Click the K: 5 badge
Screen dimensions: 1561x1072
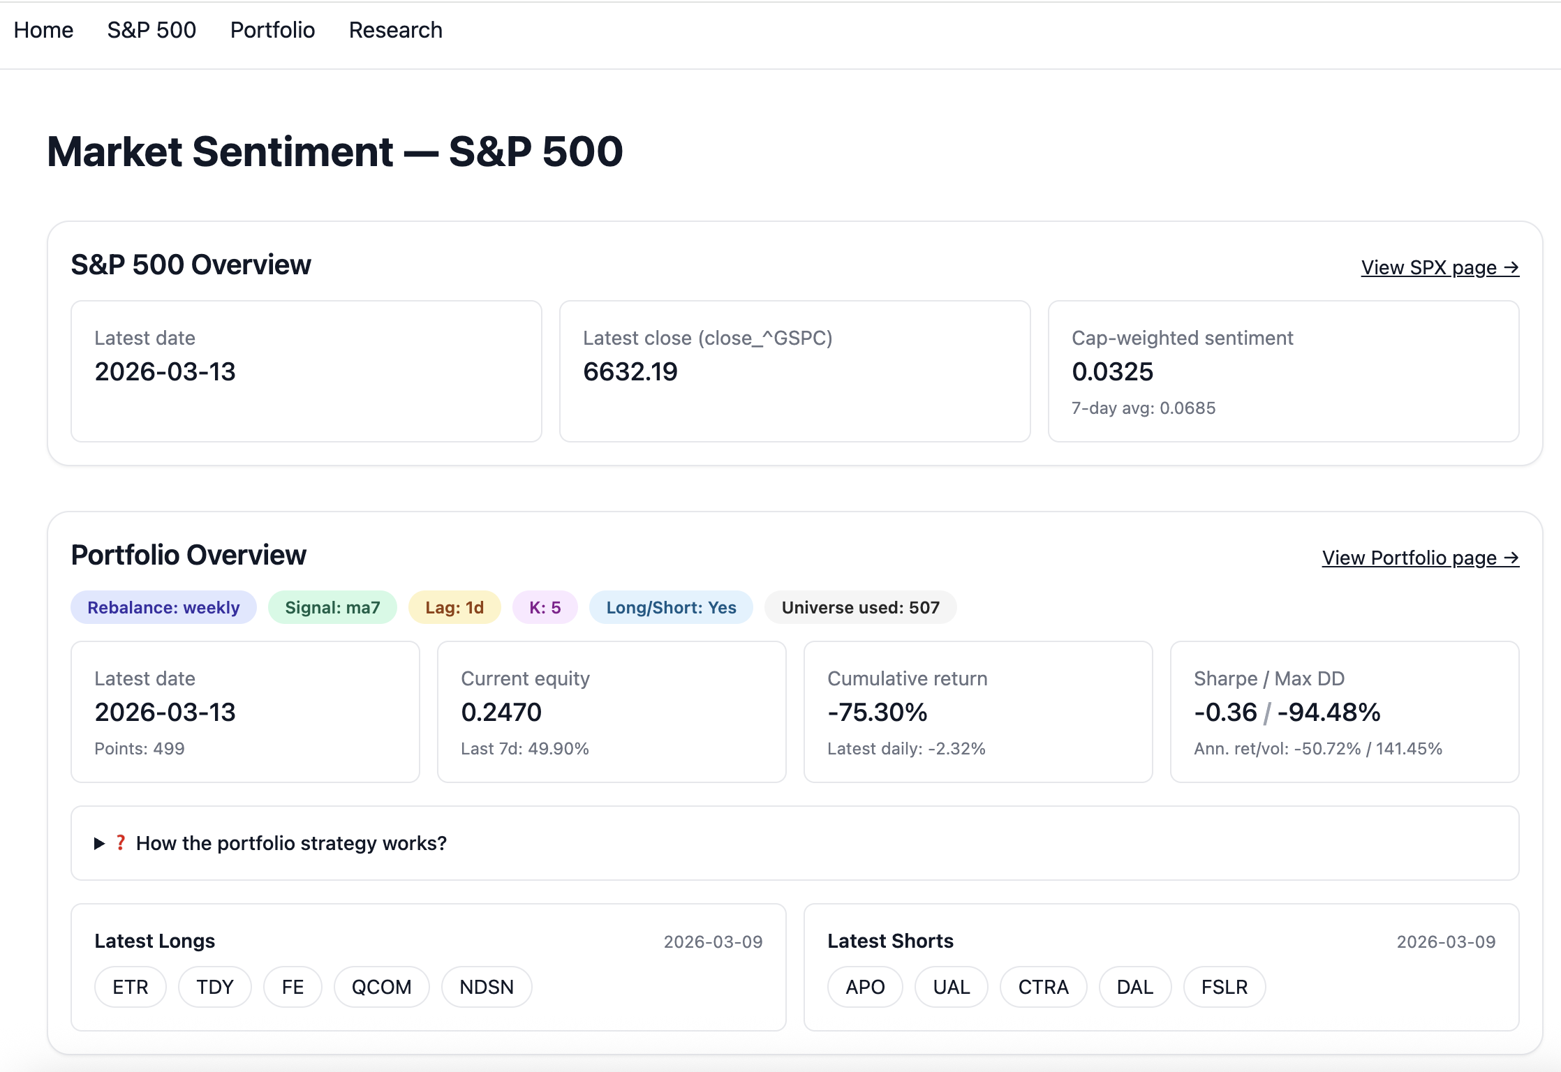click(545, 607)
